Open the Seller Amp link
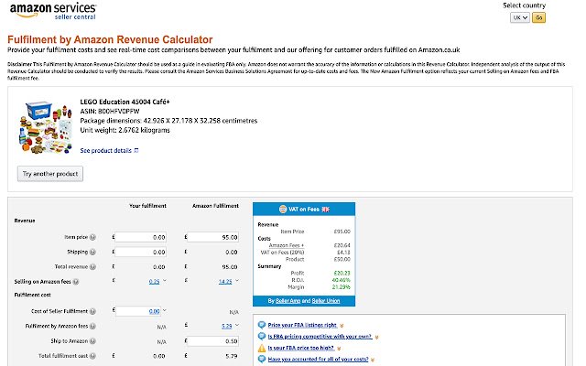 coord(288,301)
